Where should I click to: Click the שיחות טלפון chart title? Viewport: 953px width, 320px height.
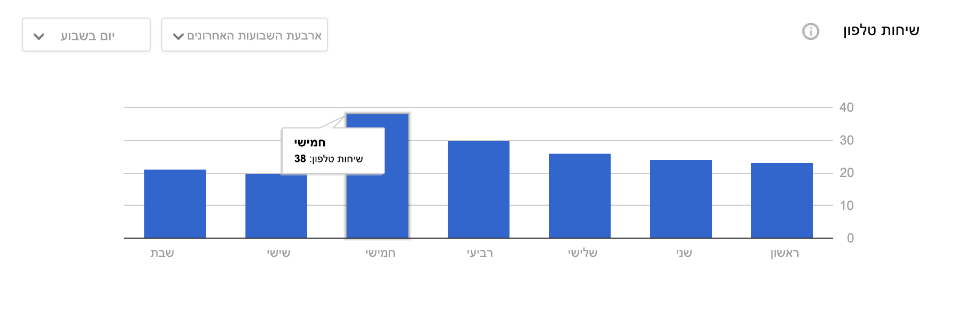(881, 30)
